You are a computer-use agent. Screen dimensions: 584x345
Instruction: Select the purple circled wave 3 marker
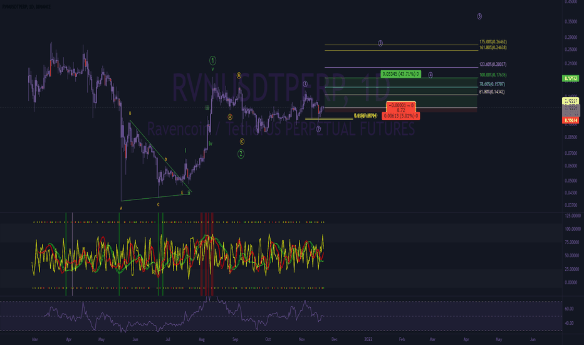tap(380, 43)
